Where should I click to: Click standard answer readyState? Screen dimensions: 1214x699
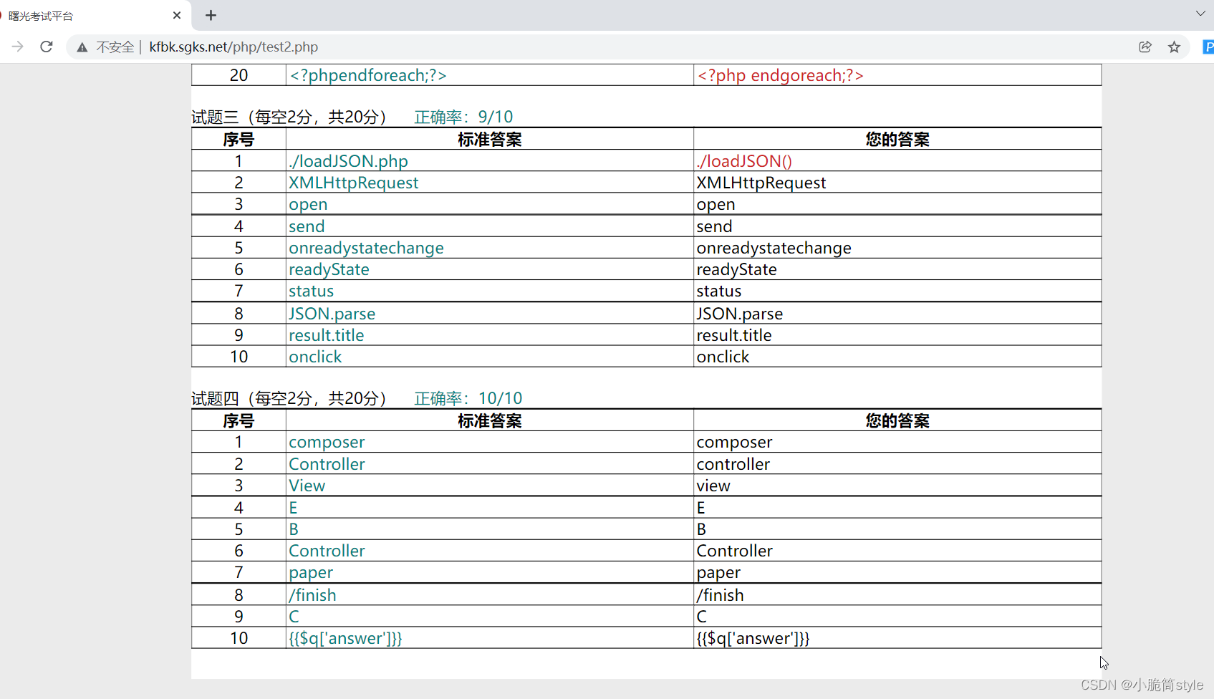click(x=329, y=269)
